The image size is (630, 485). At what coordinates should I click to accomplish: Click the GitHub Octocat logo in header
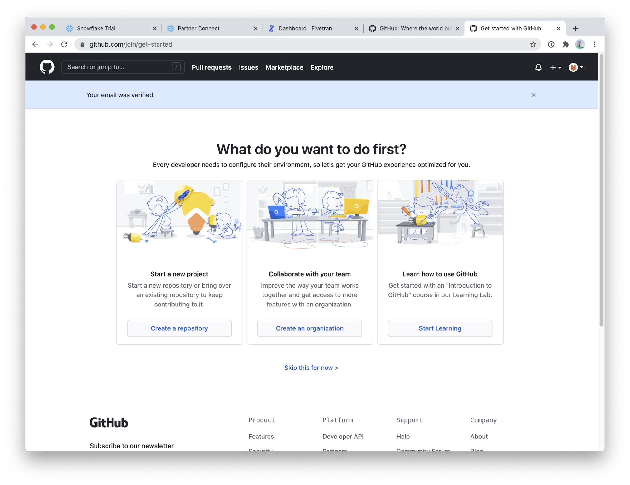47,67
